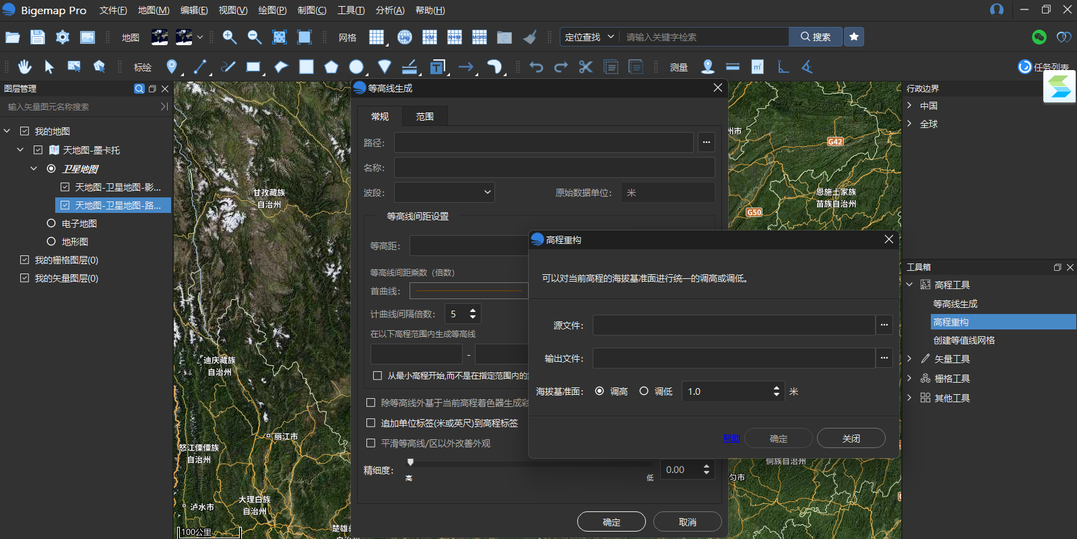
Task: Click the 搜索 search button
Action: pyautogui.click(x=815, y=37)
